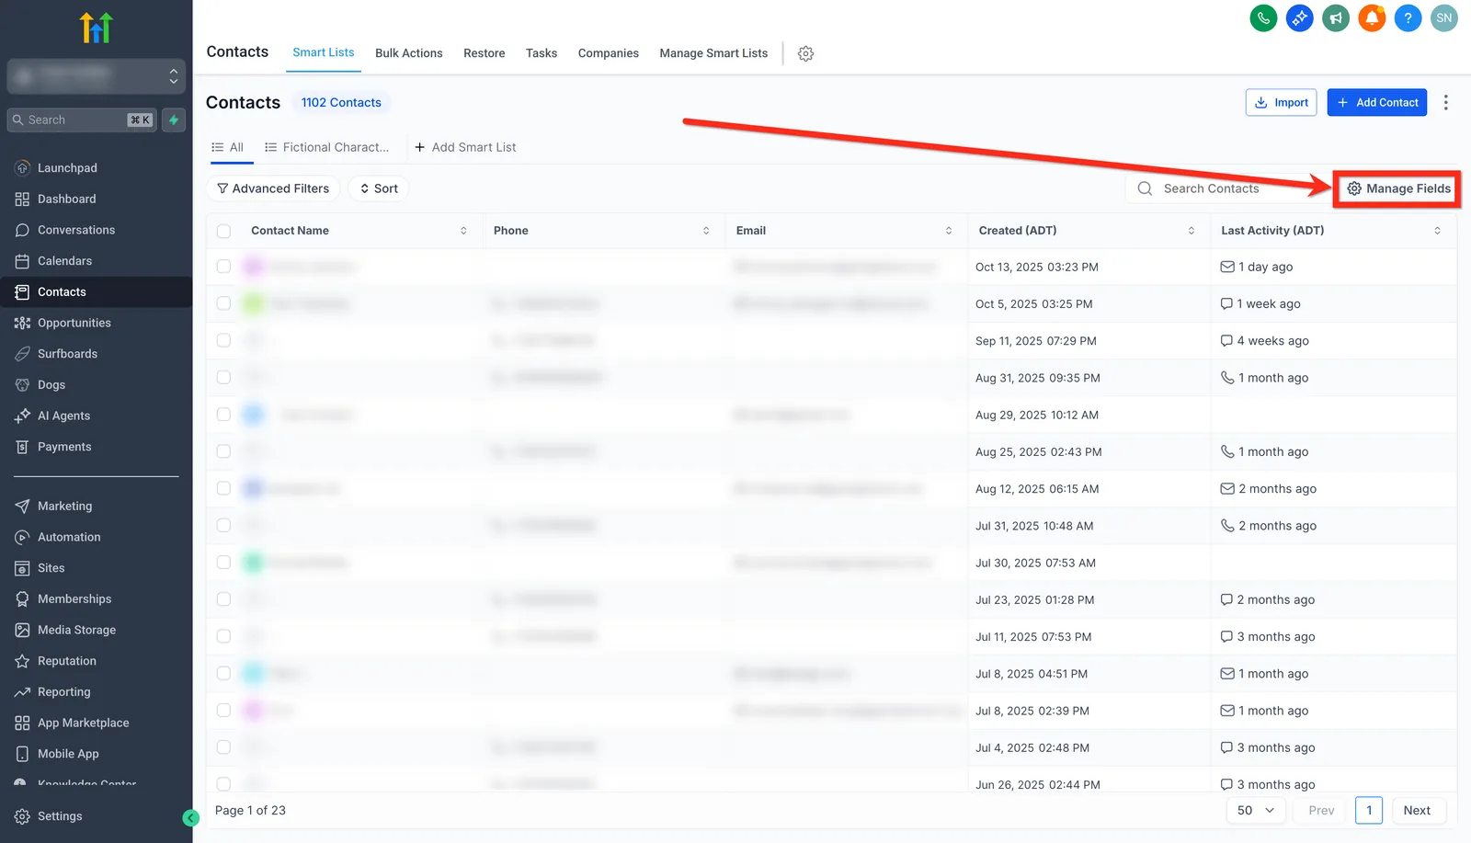The width and height of the screenshot is (1471, 843).
Task: Sort by Email column arrows
Action: pyautogui.click(x=949, y=231)
